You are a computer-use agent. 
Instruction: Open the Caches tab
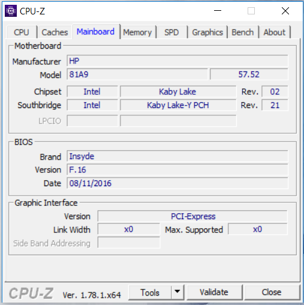(x=55, y=32)
